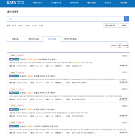Click 활용신청 pencil button on third result
The image size is (135, 136).
point(123,99)
